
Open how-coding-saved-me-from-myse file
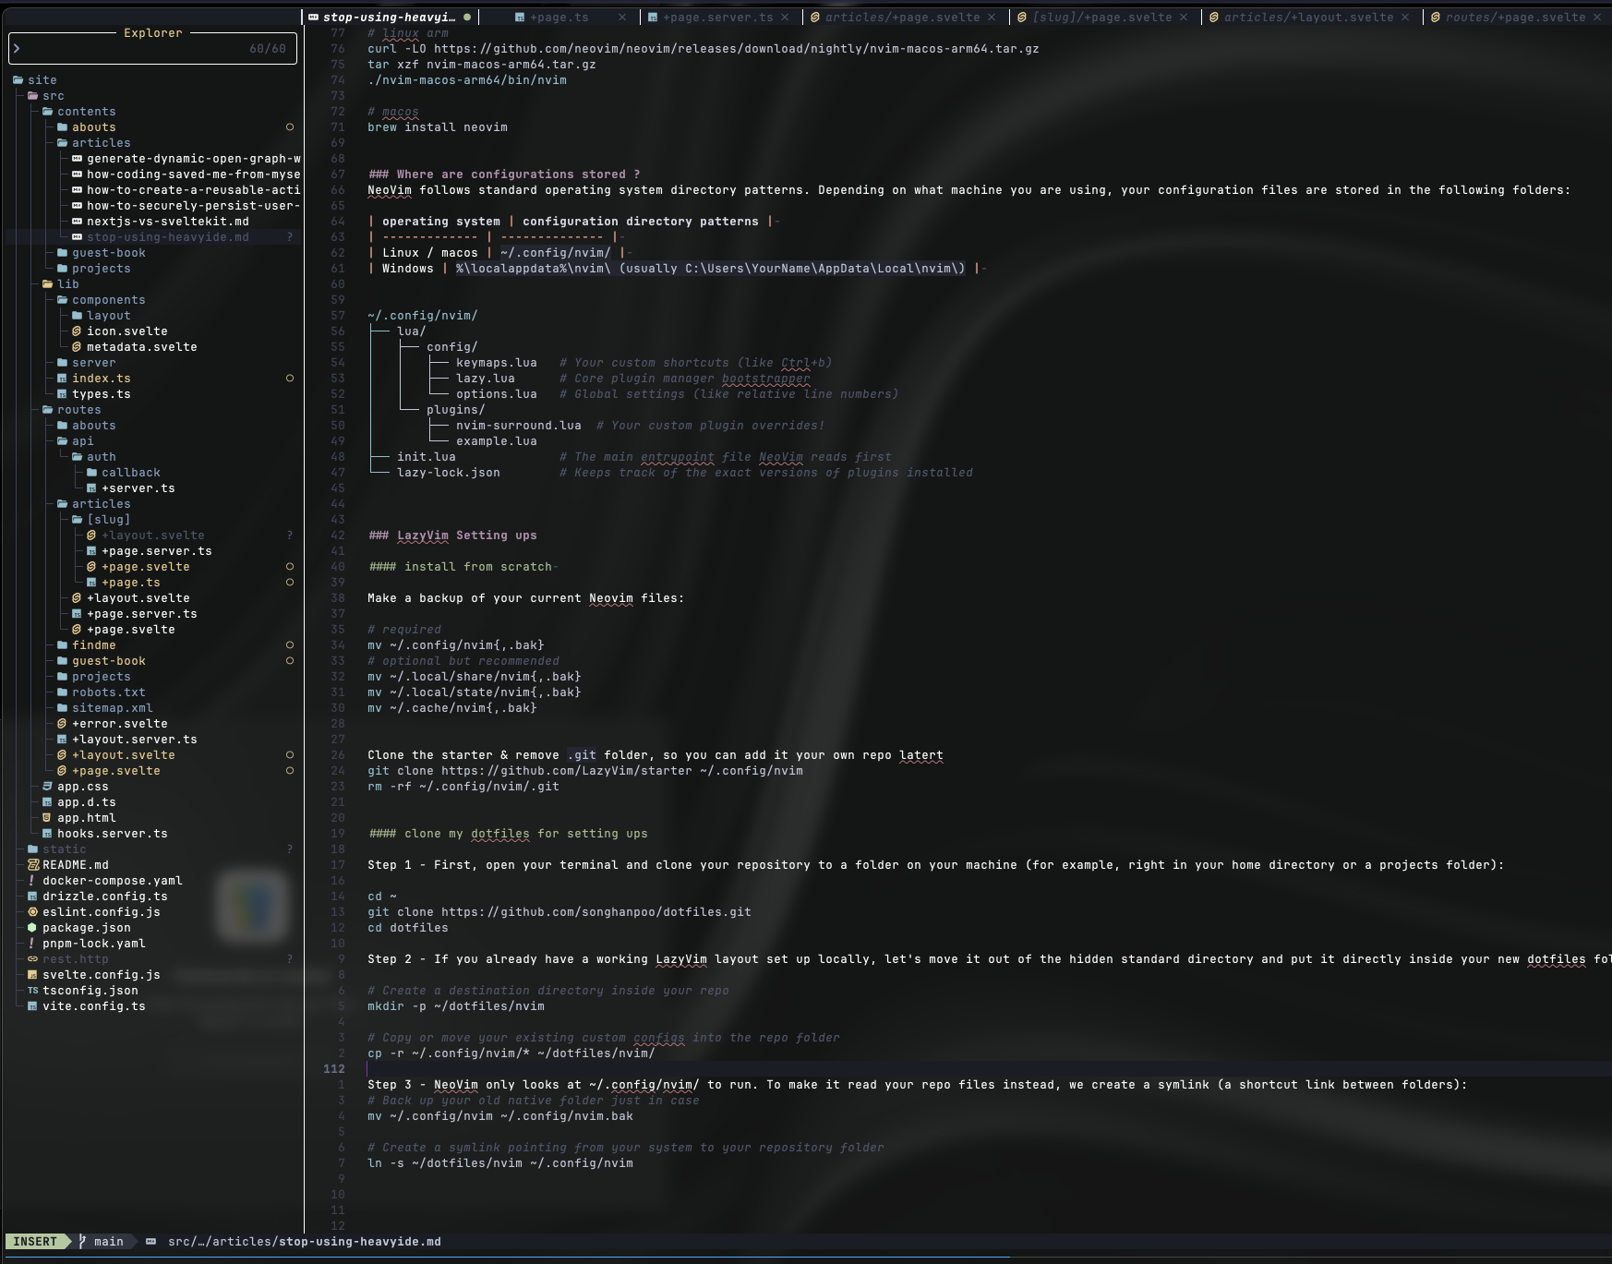(194, 175)
